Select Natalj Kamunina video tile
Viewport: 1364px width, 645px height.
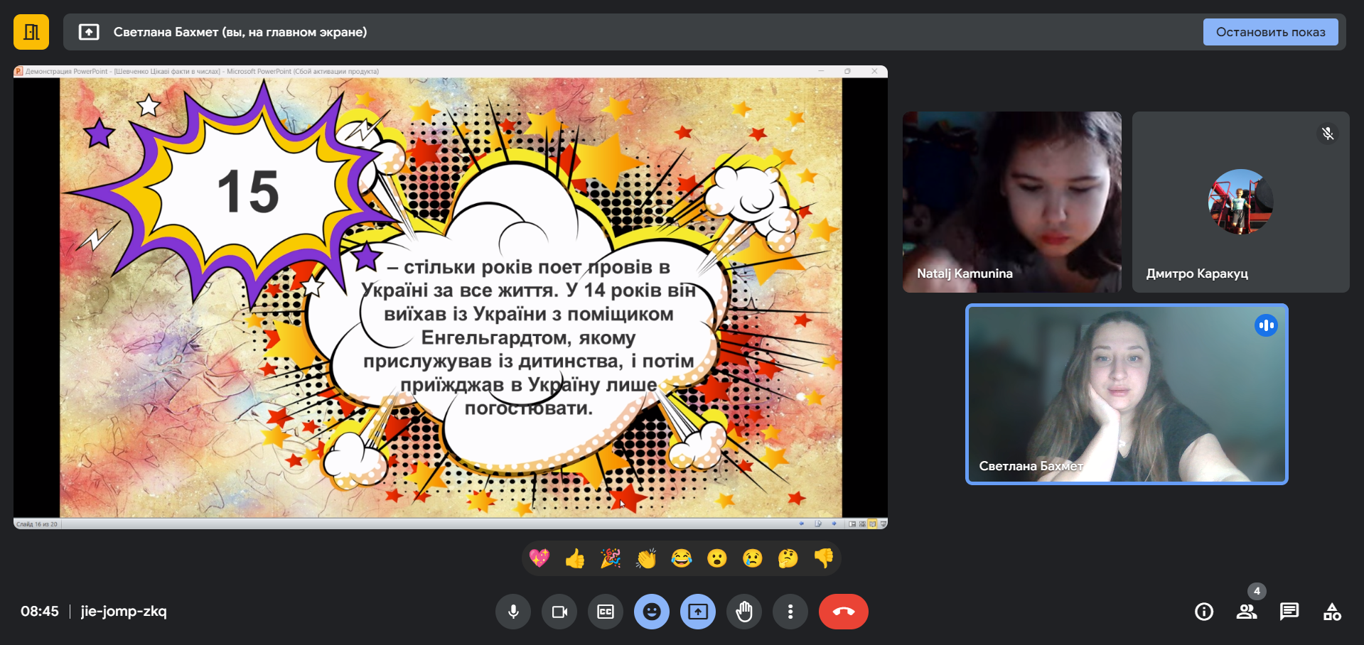[1011, 202]
